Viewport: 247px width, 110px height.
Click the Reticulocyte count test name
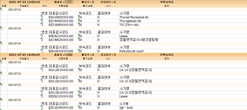[131, 51]
